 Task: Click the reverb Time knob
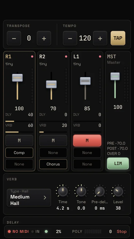(x=63, y=191)
